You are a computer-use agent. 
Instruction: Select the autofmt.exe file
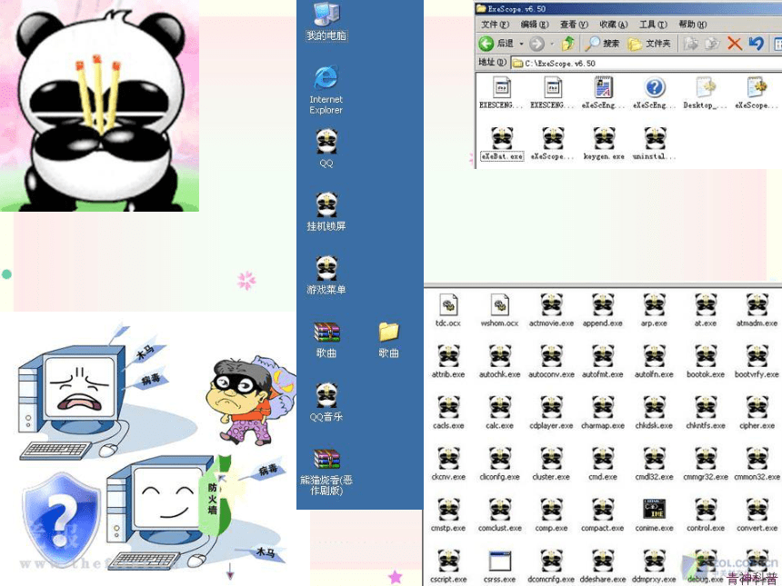pyautogui.click(x=603, y=362)
